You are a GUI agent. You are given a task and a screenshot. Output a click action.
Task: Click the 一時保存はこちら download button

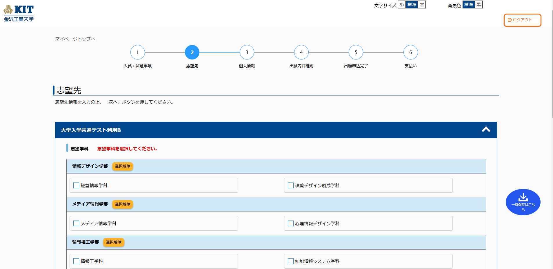tap(523, 202)
